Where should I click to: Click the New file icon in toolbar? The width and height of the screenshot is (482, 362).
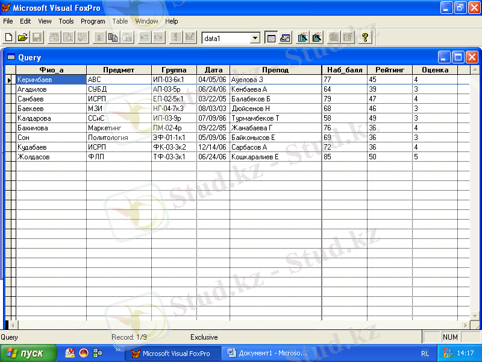(x=8, y=37)
